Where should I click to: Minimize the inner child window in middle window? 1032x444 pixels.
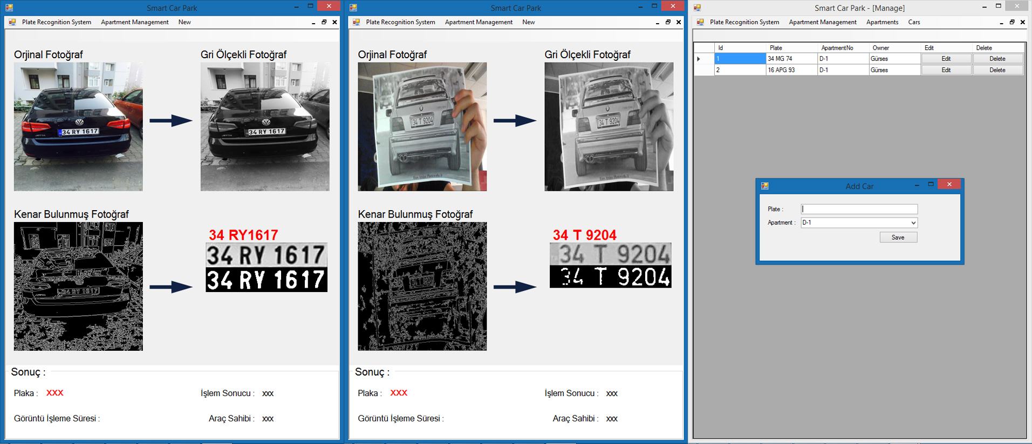tap(658, 22)
